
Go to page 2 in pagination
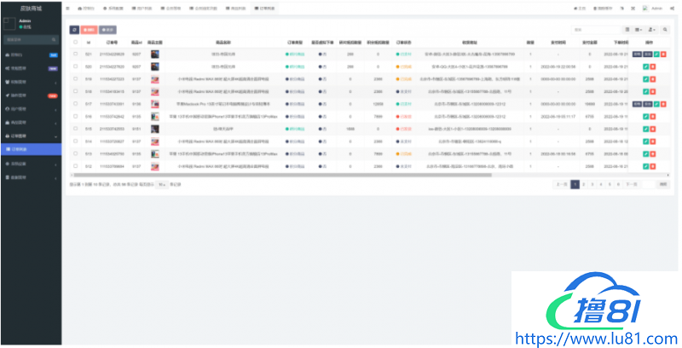pyautogui.click(x=584, y=183)
